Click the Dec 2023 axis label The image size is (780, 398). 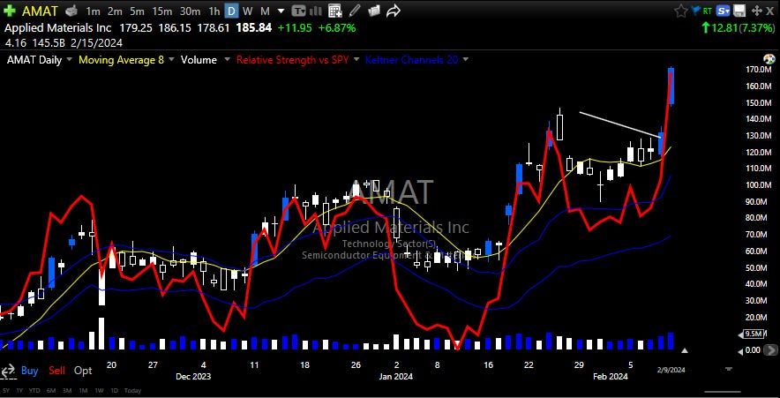click(x=193, y=377)
